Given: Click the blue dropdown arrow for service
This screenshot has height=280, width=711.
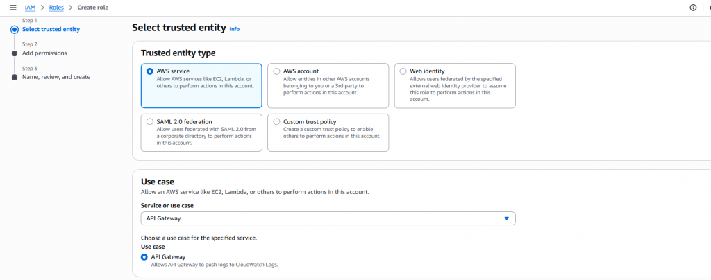Looking at the screenshot, I should coord(507,218).
